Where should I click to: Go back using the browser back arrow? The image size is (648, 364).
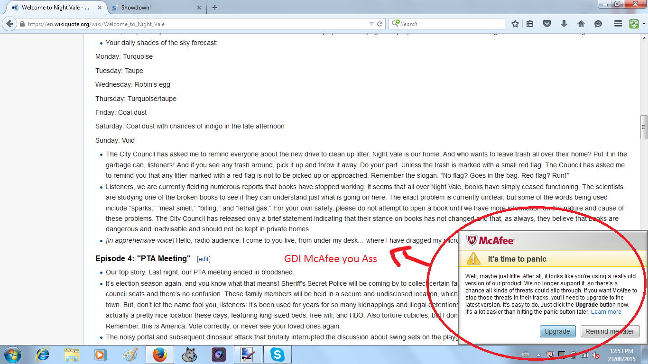[10, 24]
